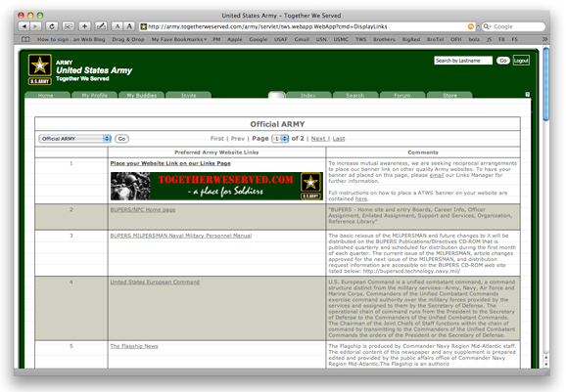566x392 pixels.
Task: Switch to the My Profile tab
Action: coord(95,95)
